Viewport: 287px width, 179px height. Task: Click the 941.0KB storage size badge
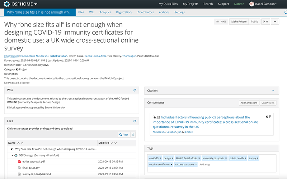[221, 21]
